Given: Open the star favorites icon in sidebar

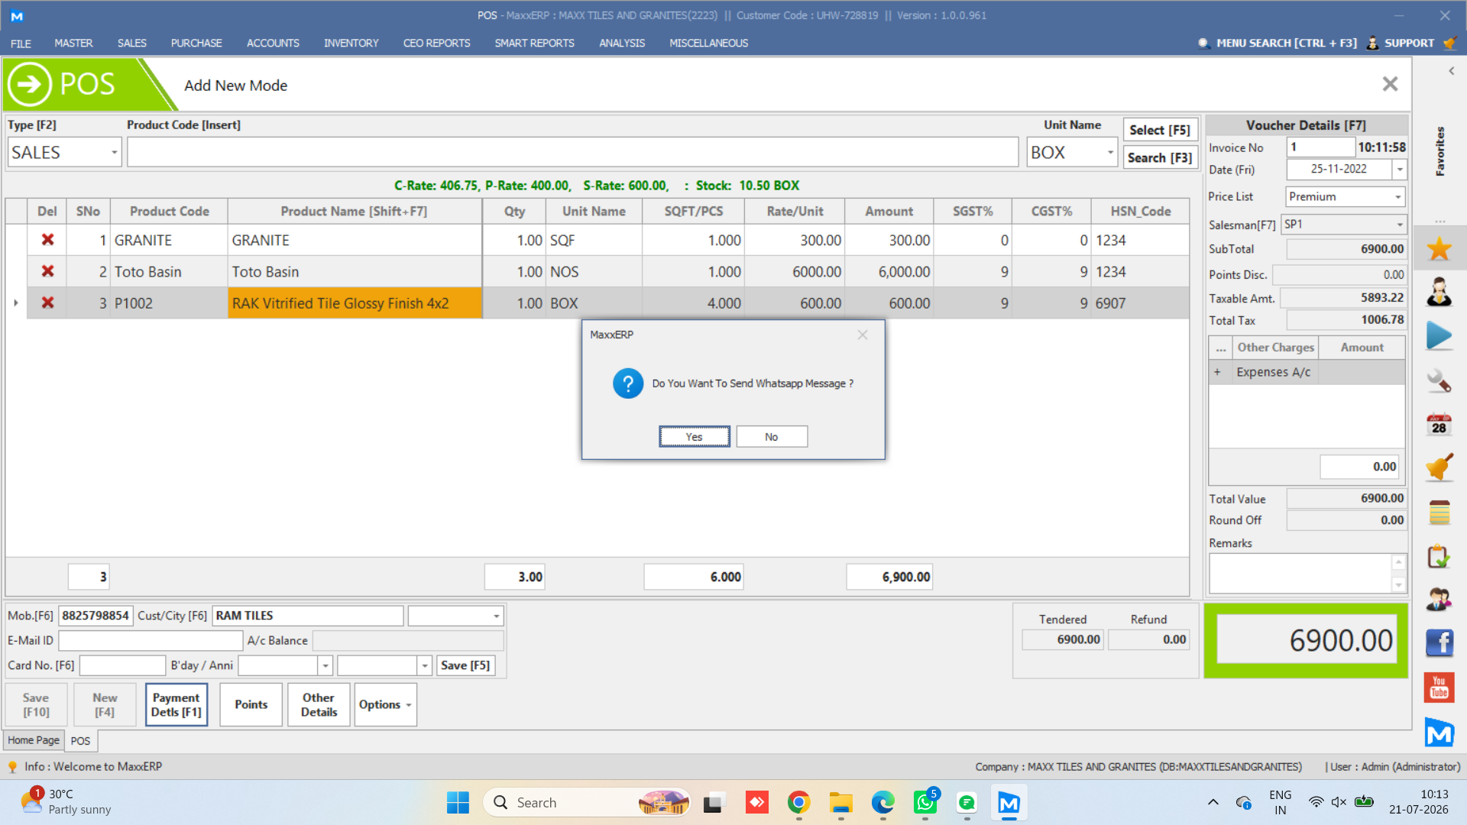Looking at the screenshot, I should tap(1439, 248).
